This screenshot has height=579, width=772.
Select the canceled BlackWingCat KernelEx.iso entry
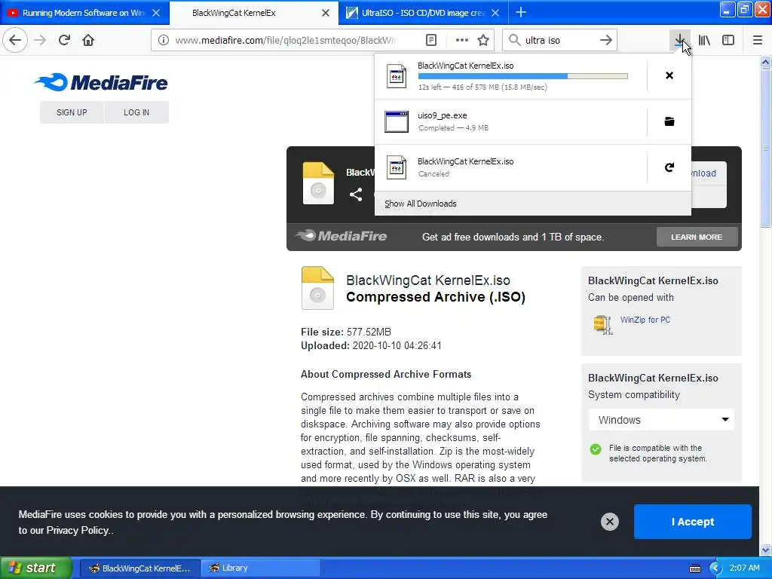(511, 167)
